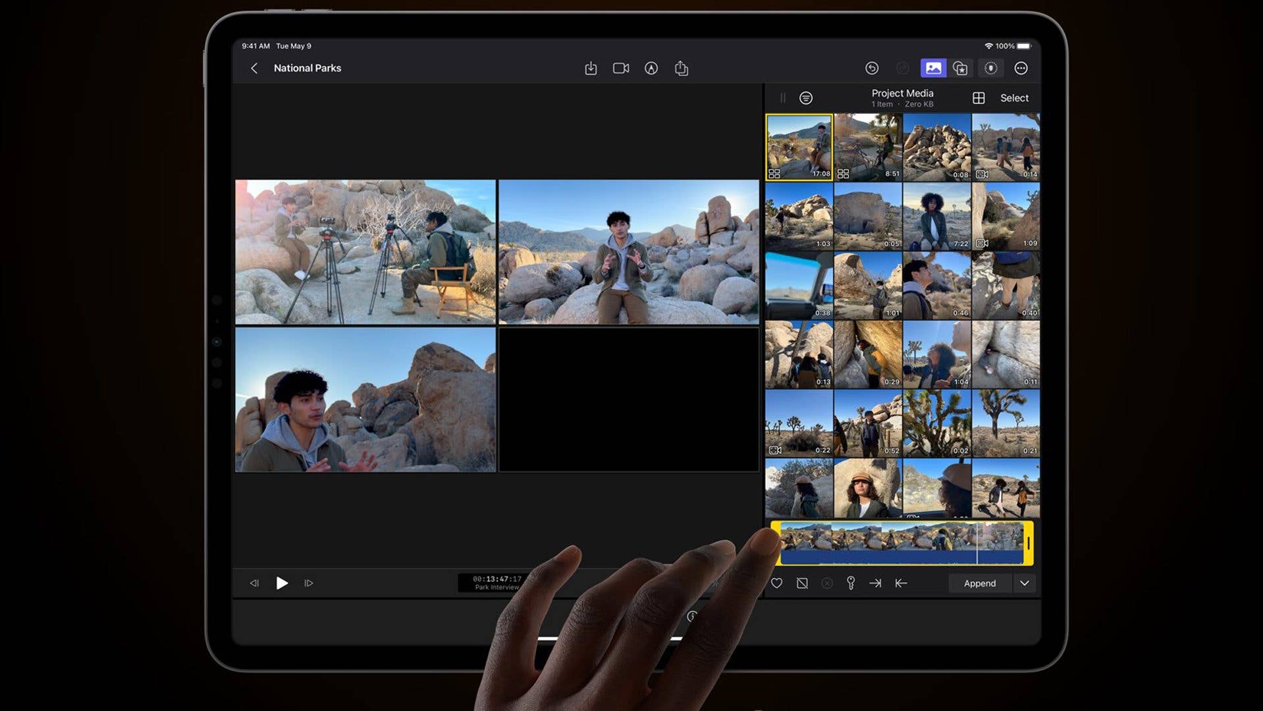Enable Select mode in Project Media
The image size is (1263, 711).
click(x=1013, y=97)
